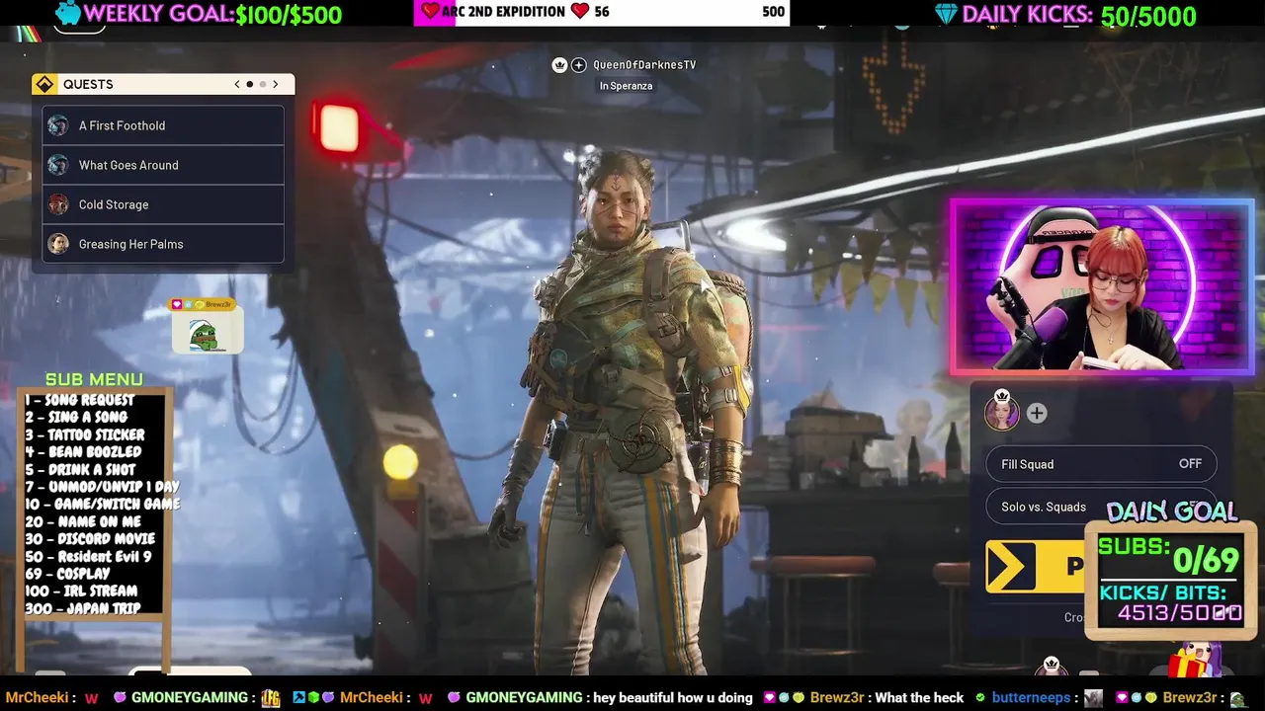This screenshot has height=711, width=1265.
Task: Click the Sing a Song sub menu entry
Action: coord(76,418)
